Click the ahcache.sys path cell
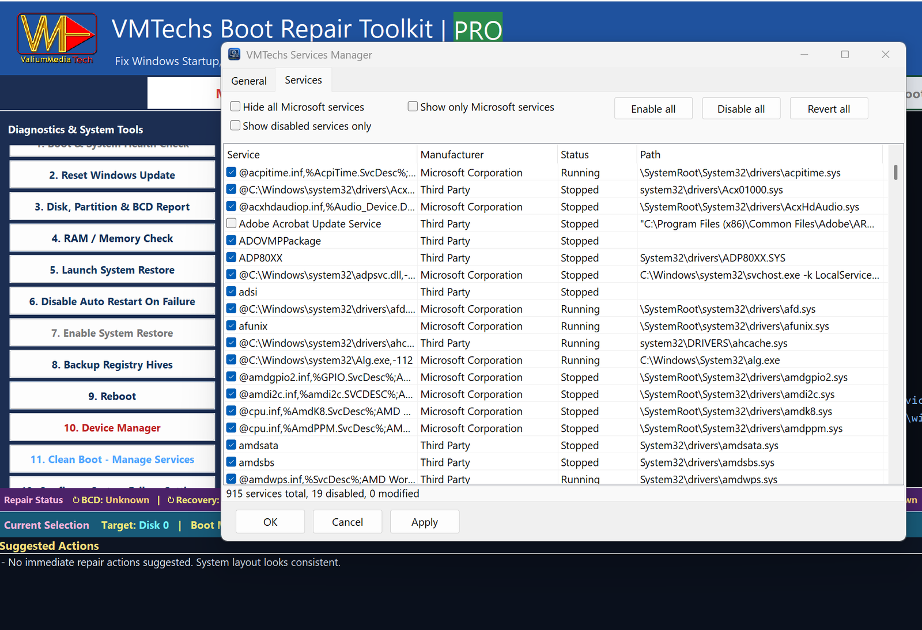922x630 pixels. click(x=759, y=343)
